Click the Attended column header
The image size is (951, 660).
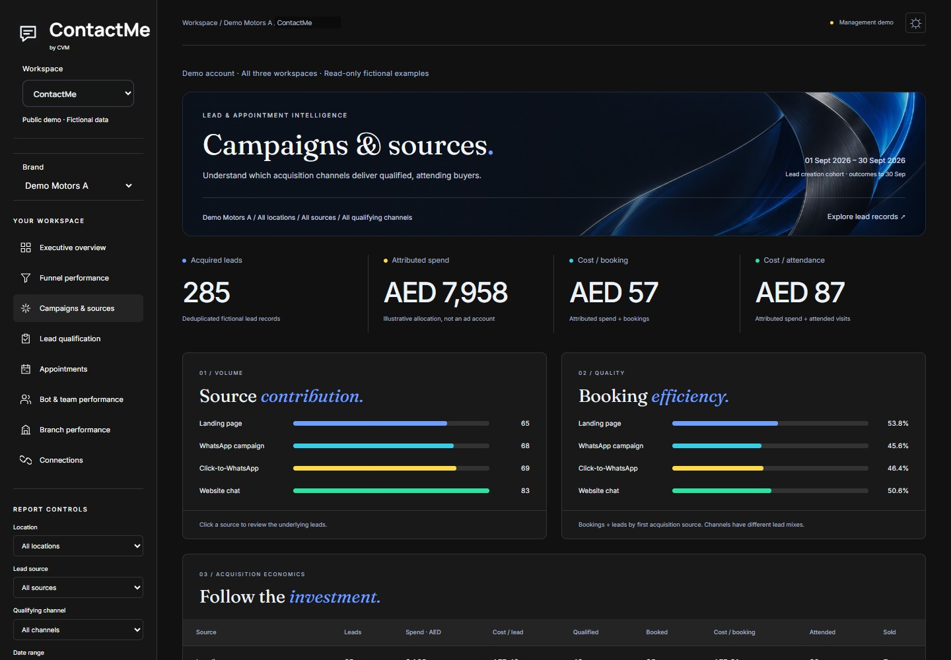[x=822, y=632]
